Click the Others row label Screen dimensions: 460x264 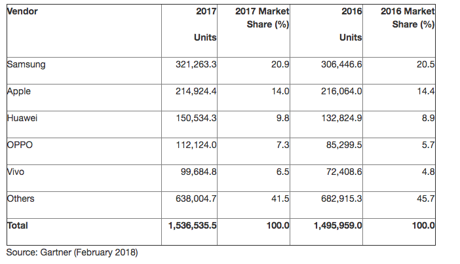coord(20,198)
